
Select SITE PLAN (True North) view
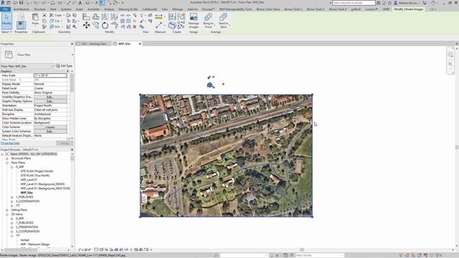(35, 176)
